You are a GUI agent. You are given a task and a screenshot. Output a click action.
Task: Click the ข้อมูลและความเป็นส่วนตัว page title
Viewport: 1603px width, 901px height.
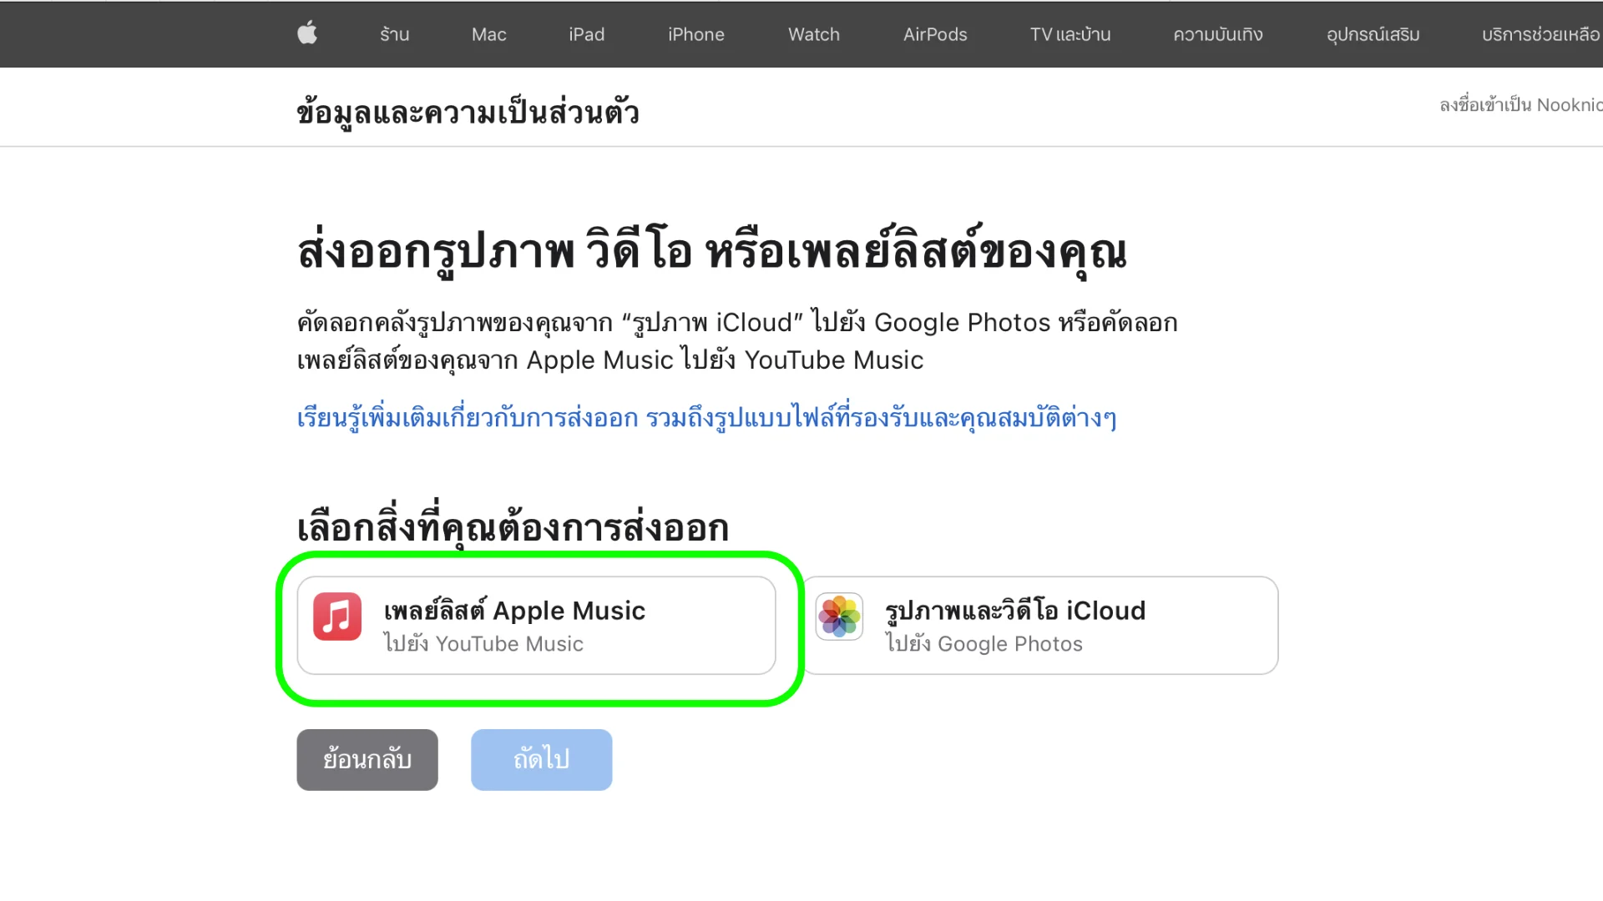468,113
